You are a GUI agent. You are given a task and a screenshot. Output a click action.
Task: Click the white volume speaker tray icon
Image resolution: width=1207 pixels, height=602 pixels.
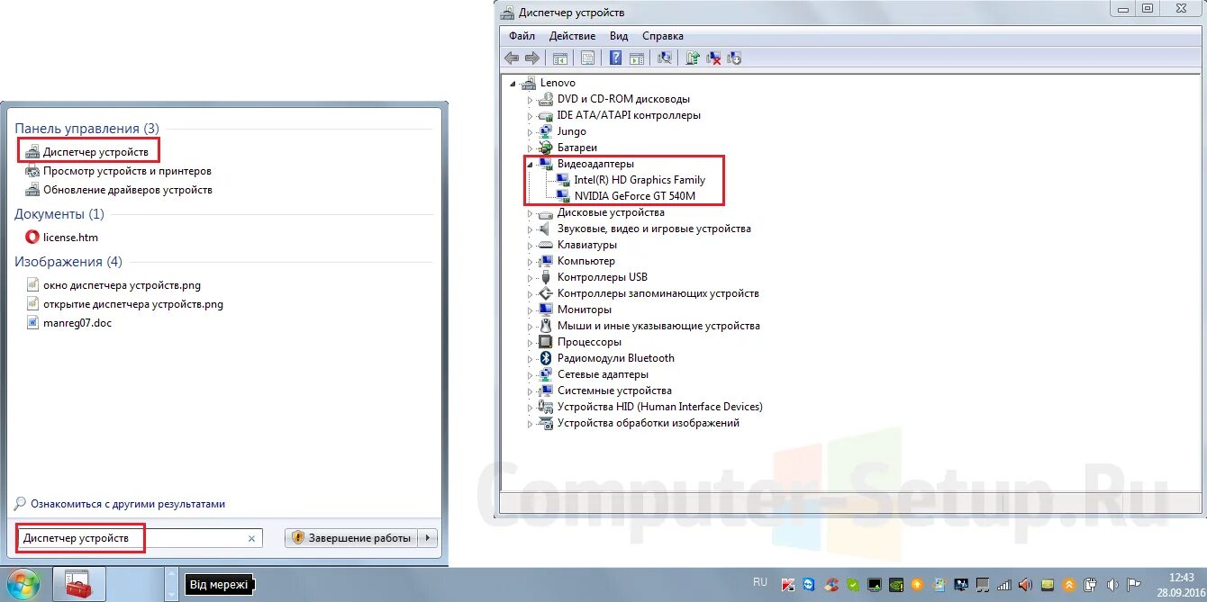[1112, 584]
